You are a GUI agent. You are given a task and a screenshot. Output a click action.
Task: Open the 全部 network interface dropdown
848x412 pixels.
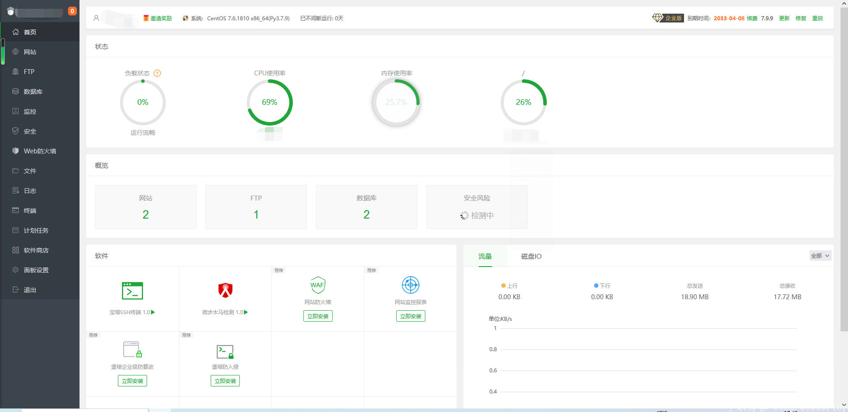click(x=820, y=256)
